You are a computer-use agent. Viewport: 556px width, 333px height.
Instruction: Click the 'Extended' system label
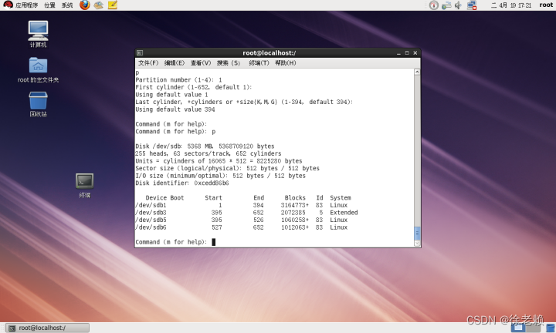point(344,213)
